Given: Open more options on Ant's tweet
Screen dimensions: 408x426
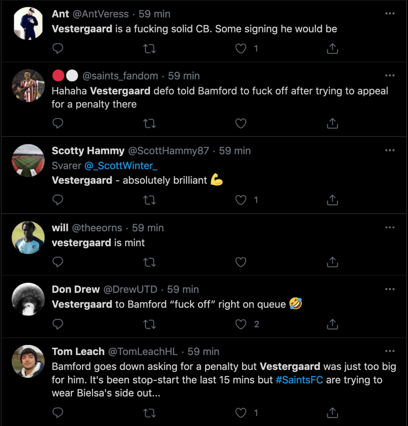Looking at the screenshot, I should tap(390, 14).
